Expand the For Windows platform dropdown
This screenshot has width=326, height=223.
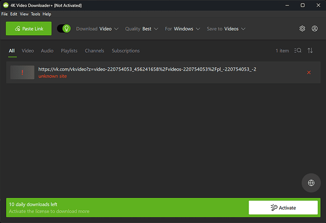182,28
